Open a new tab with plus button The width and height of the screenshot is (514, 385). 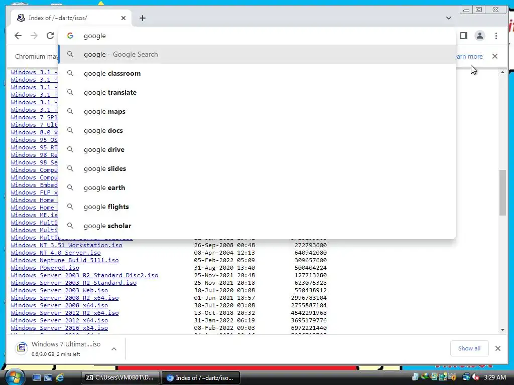tap(142, 18)
